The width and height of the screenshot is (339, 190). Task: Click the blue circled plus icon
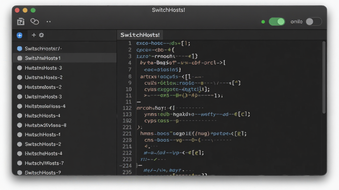click(20, 35)
